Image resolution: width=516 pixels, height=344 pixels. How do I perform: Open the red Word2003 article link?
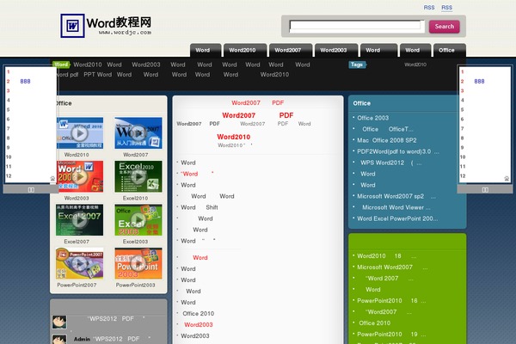coord(199,324)
